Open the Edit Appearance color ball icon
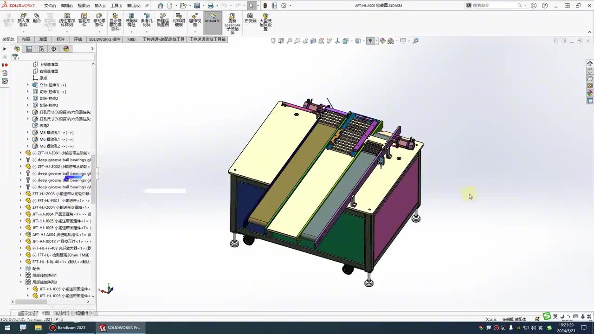Image resolution: width=594 pixels, height=334 pixels. [382, 41]
